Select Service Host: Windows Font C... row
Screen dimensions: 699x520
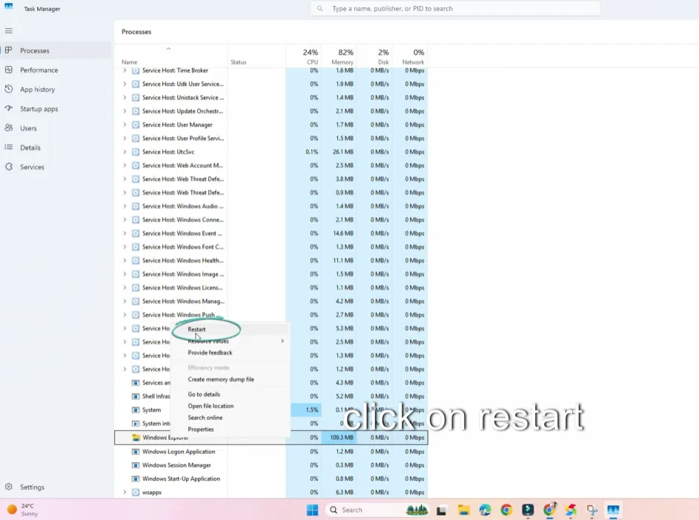(271, 247)
